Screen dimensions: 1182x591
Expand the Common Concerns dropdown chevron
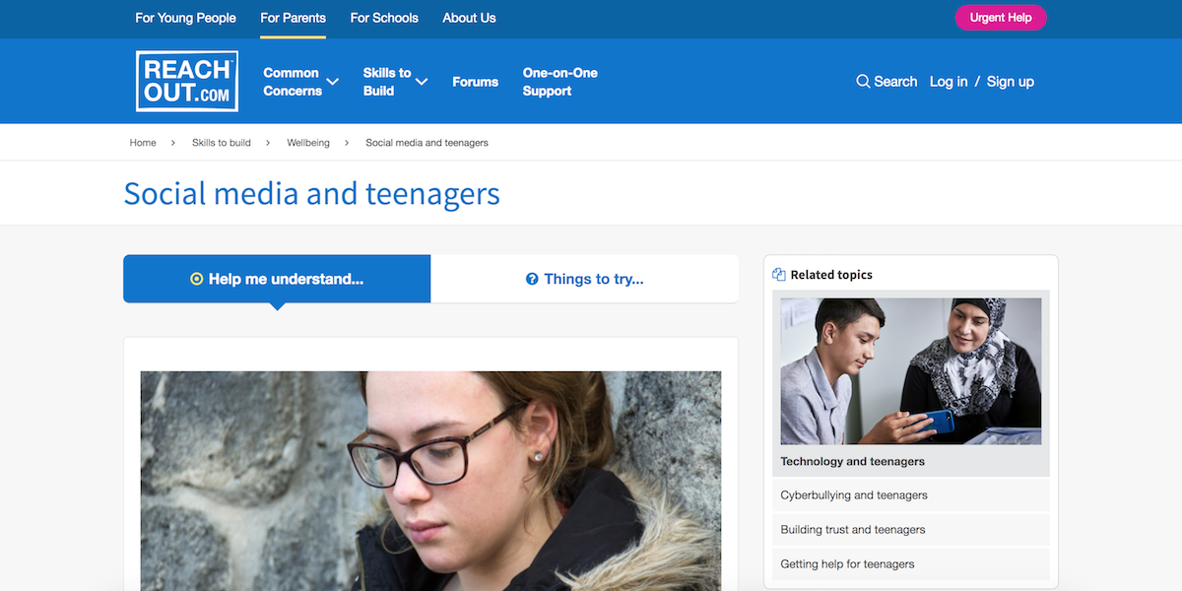coord(333,82)
